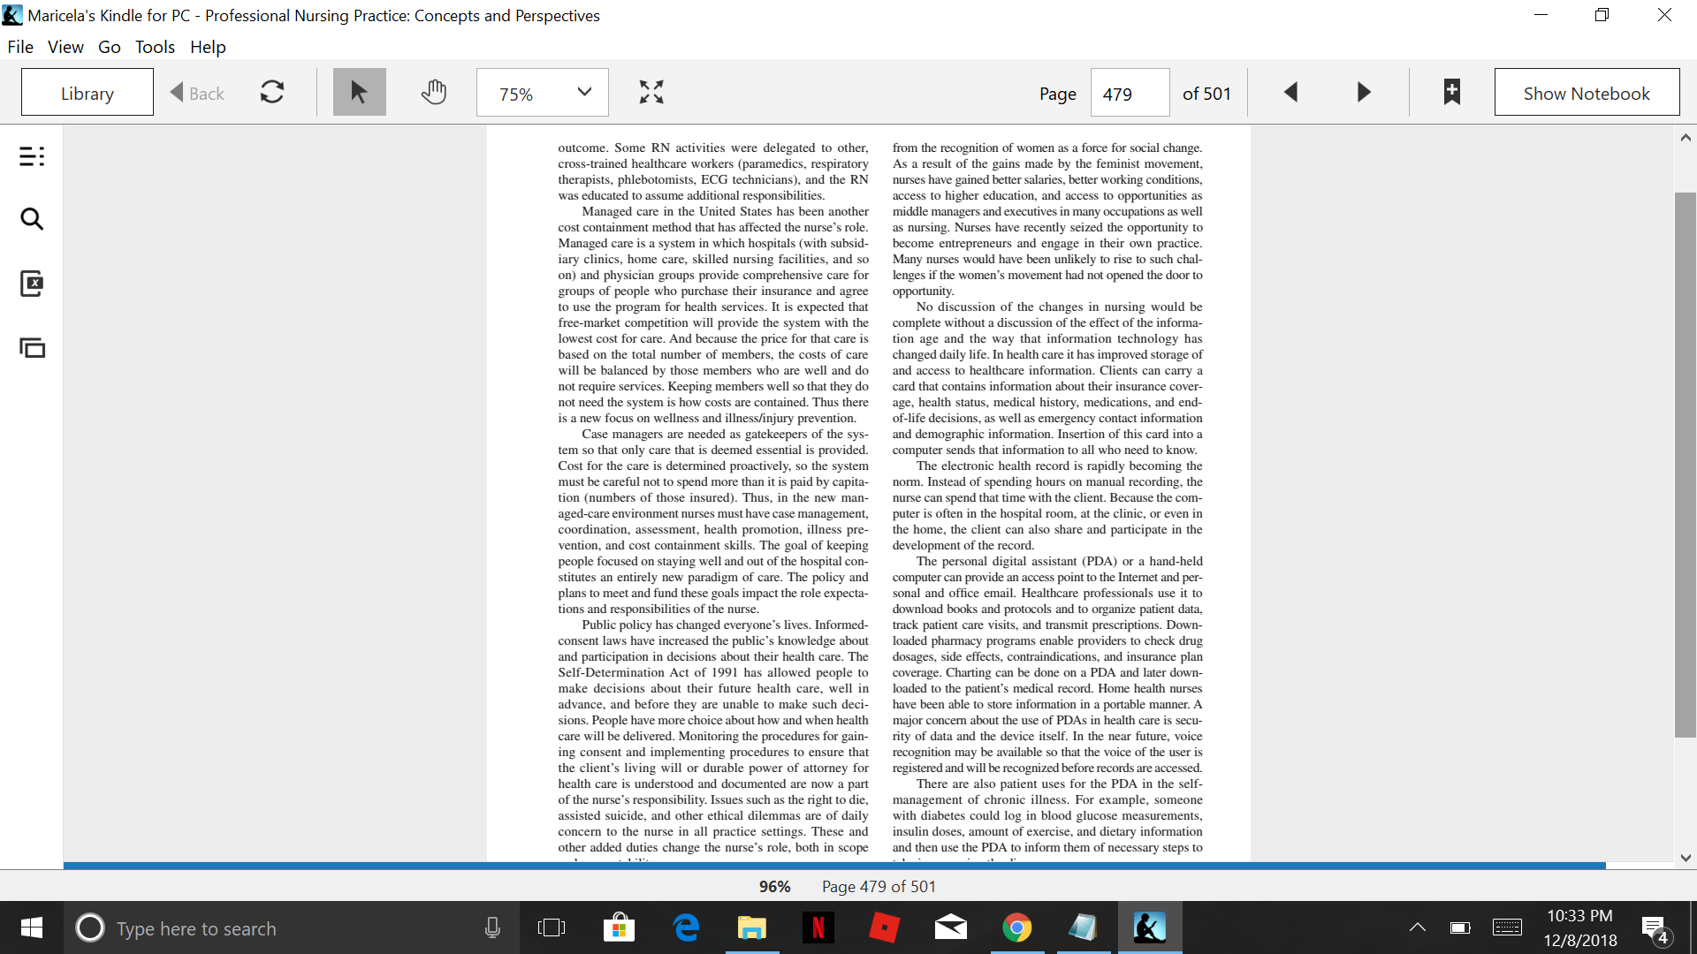Open the View menu

pos(65,47)
